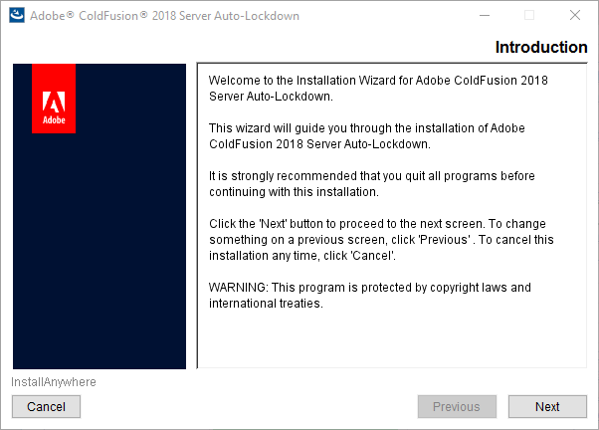
Task: Click blank area below the WARNING text
Action: tap(392, 338)
